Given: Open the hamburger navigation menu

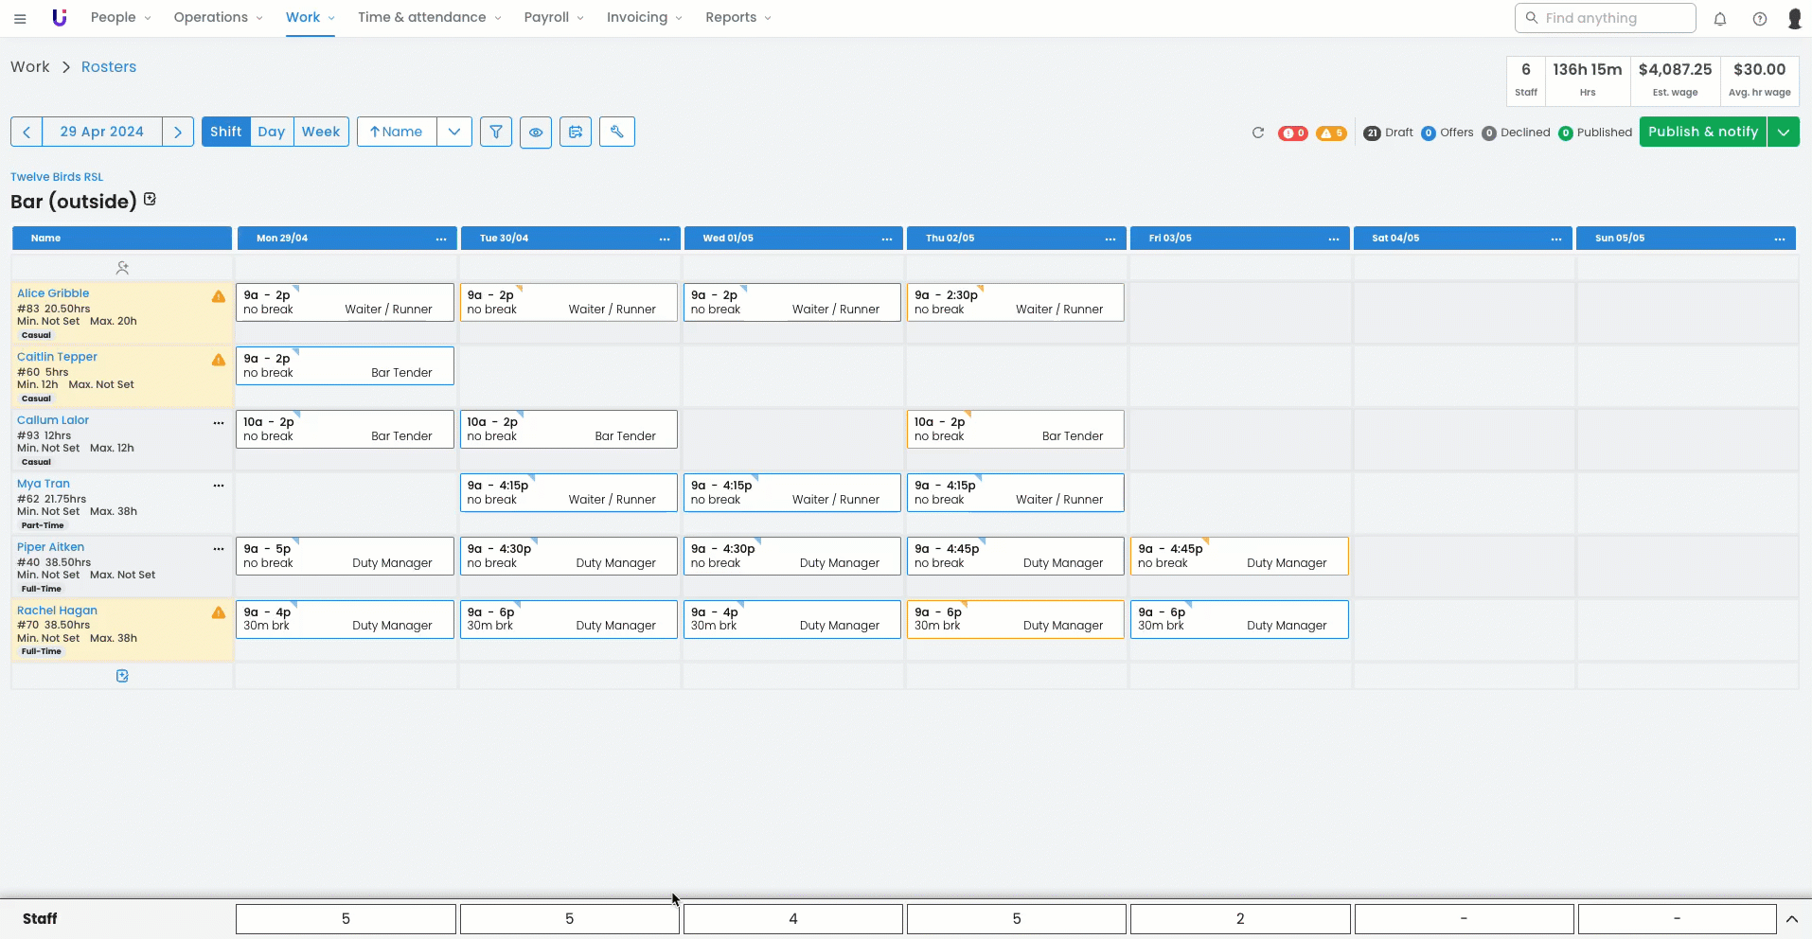Looking at the screenshot, I should [x=20, y=18].
